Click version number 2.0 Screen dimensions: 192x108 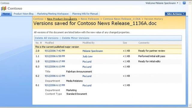[37, 51]
